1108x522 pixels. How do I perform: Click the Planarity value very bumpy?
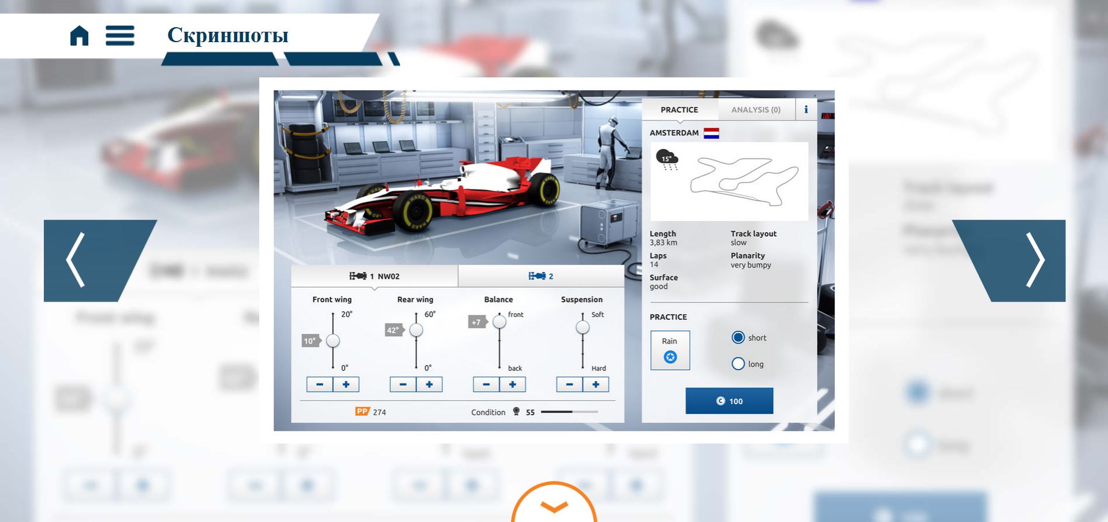[751, 265]
